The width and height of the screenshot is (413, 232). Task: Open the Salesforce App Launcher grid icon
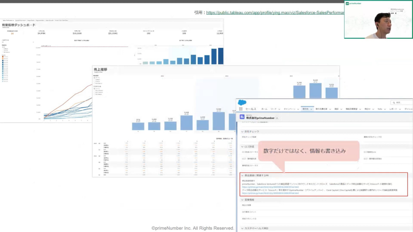(x=241, y=109)
